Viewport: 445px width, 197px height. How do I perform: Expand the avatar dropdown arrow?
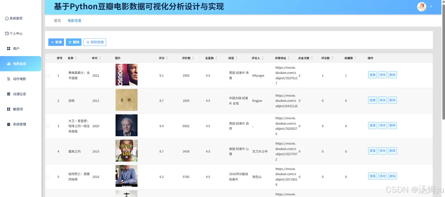tap(431, 7)
